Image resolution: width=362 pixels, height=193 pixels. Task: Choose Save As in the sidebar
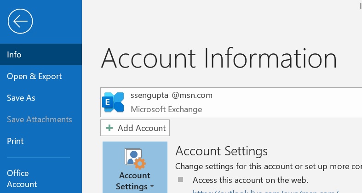tap(41, 98)
